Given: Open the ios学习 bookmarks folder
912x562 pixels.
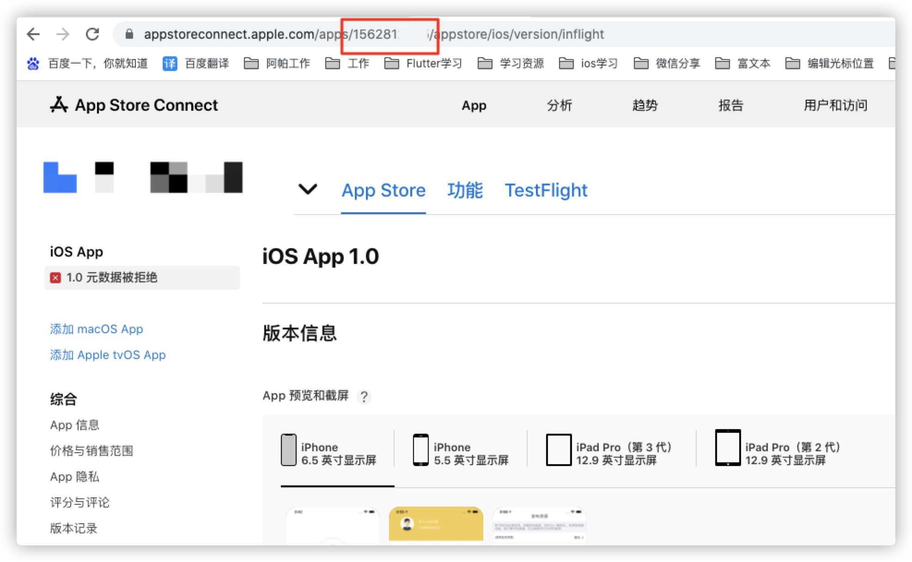Looking at the screenshot, I should click(588, 63).
